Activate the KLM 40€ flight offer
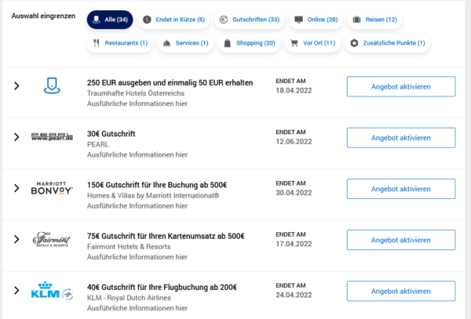 (x=400, y=291)
